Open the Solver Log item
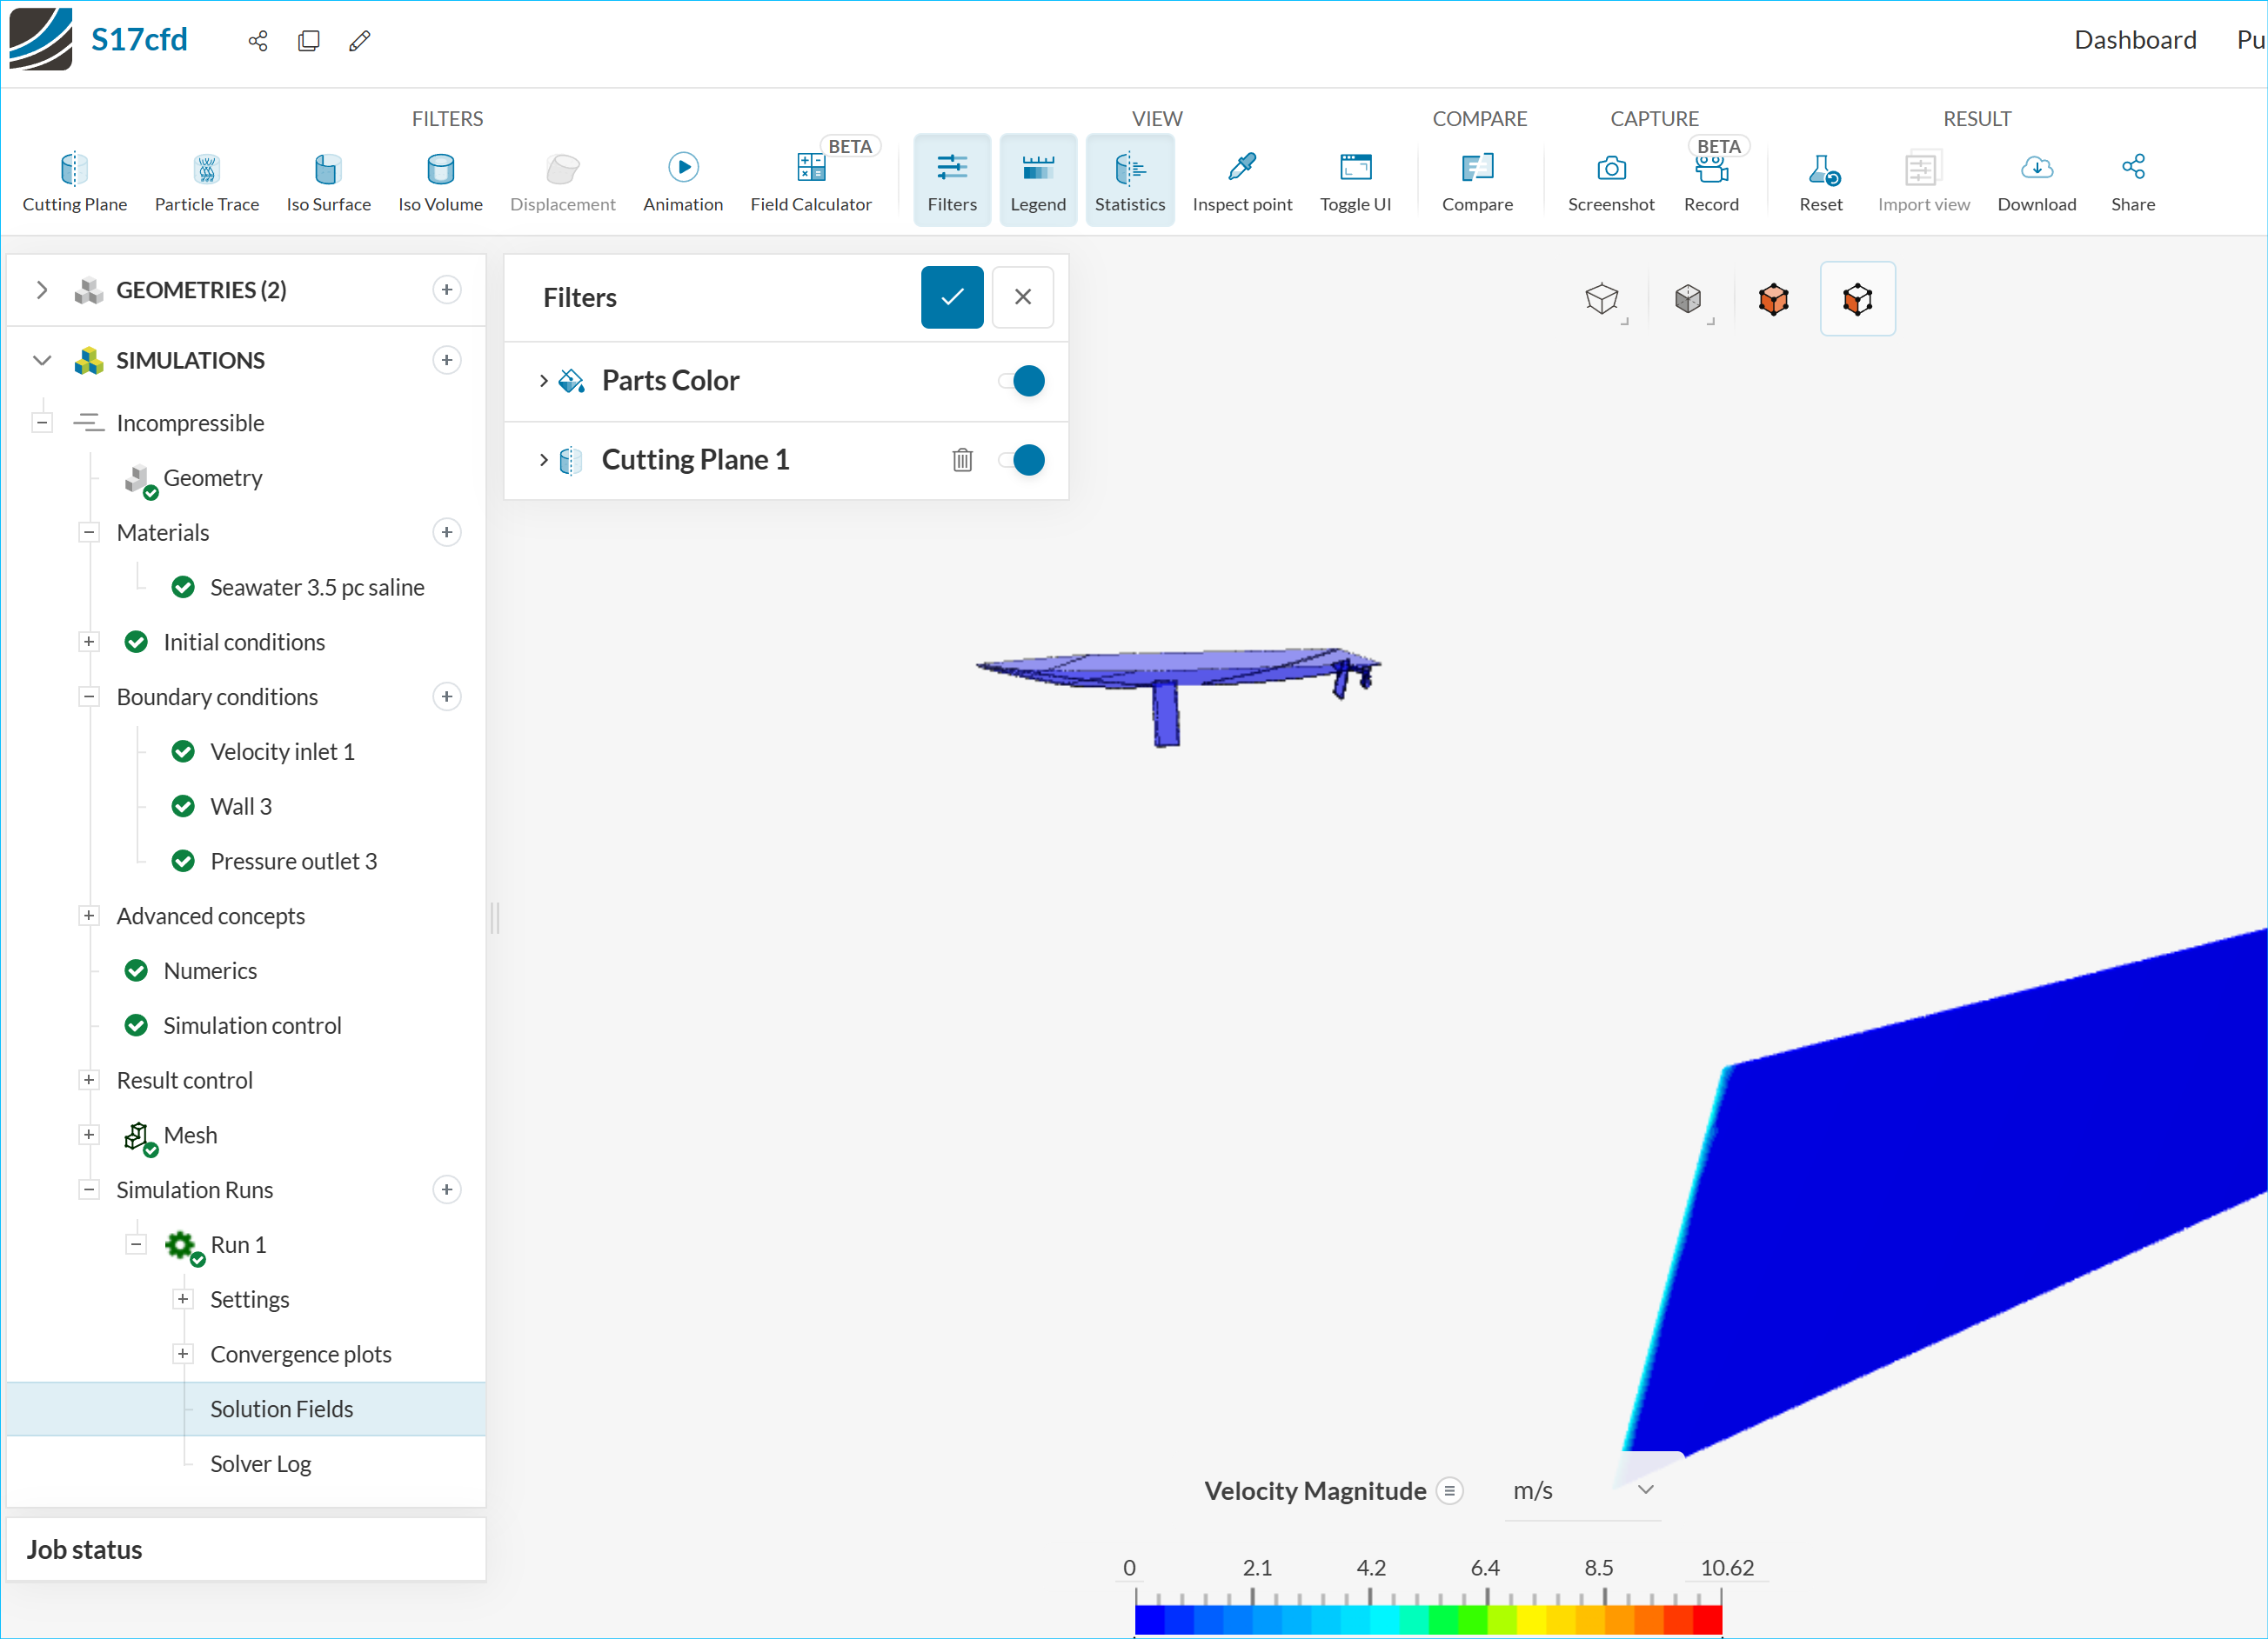The height and width of the screenshot is (1639, 2268). point(260,1463)
